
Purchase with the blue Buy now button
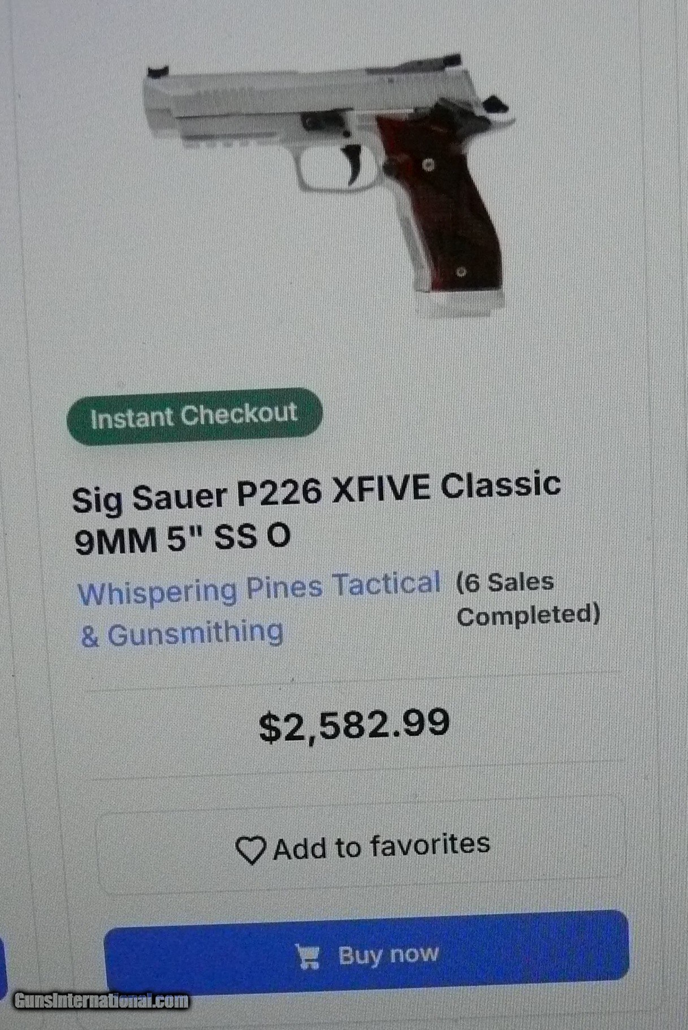(366, 955)
